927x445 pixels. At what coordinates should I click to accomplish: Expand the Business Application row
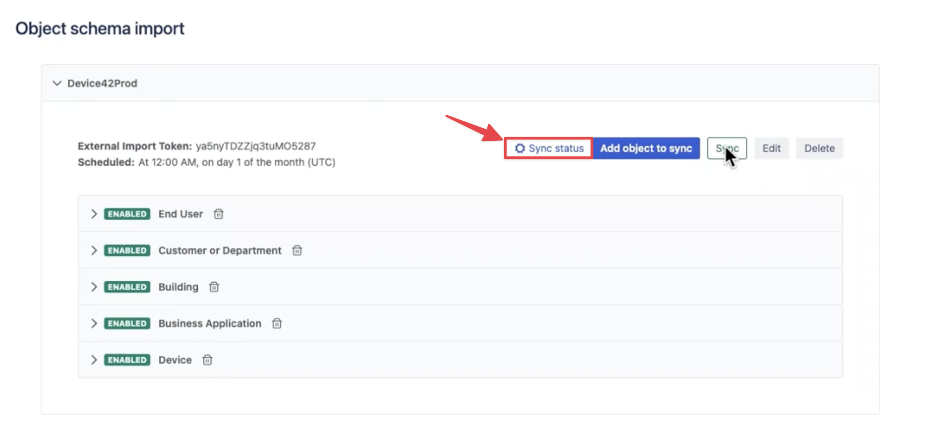[x=94, y=323]
